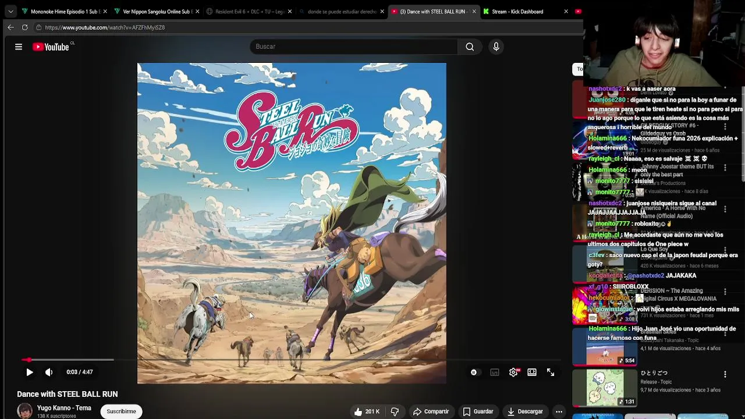Dislike the video with thumbs-down
This screenshot has height=419, width=745.
pos(395,411)
